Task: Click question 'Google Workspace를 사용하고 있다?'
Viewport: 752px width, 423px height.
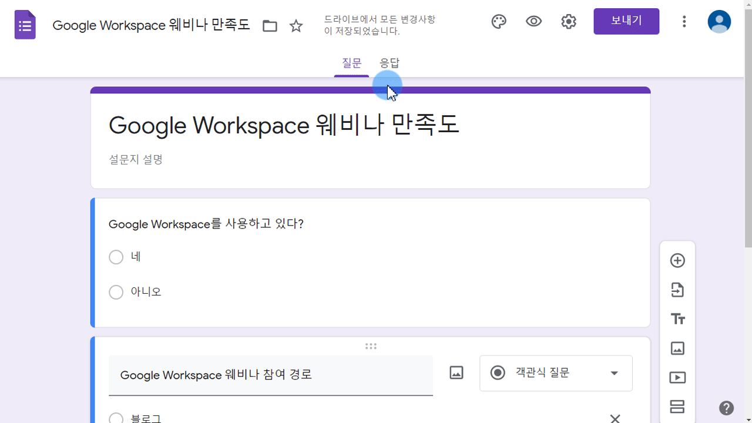Action: coord(206,224)
